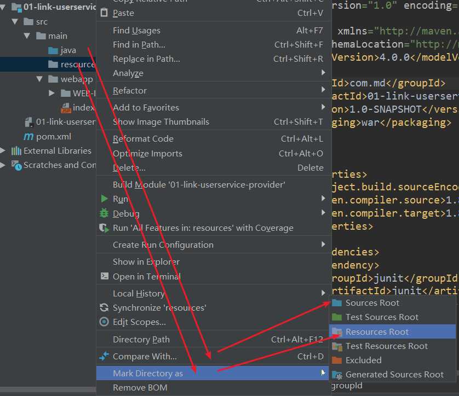Image resolution: width=459 pixels, height=396 pixels.
Task: Click the blue java folder icon
Action: [x=53, y=50]
